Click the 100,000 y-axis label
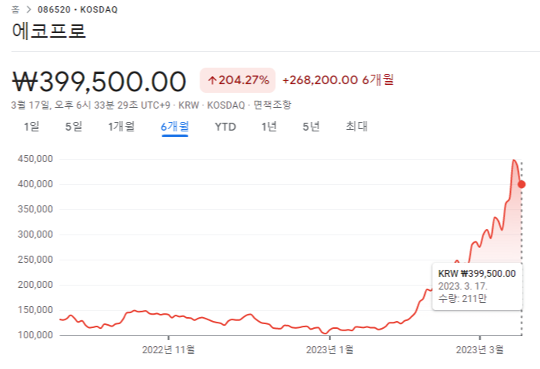The image size is (540, 369). pyautogui.click(x=35, y=335)
